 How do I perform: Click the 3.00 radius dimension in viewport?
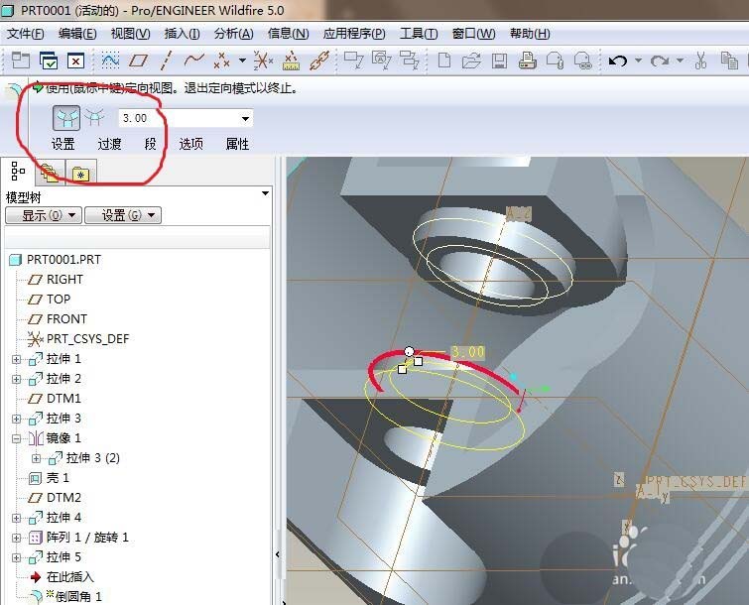click(468, 352)
